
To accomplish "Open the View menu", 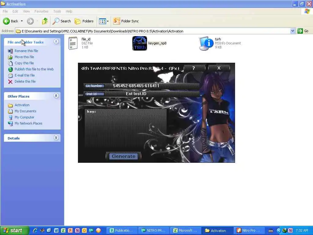I will [x=26, y=11].
